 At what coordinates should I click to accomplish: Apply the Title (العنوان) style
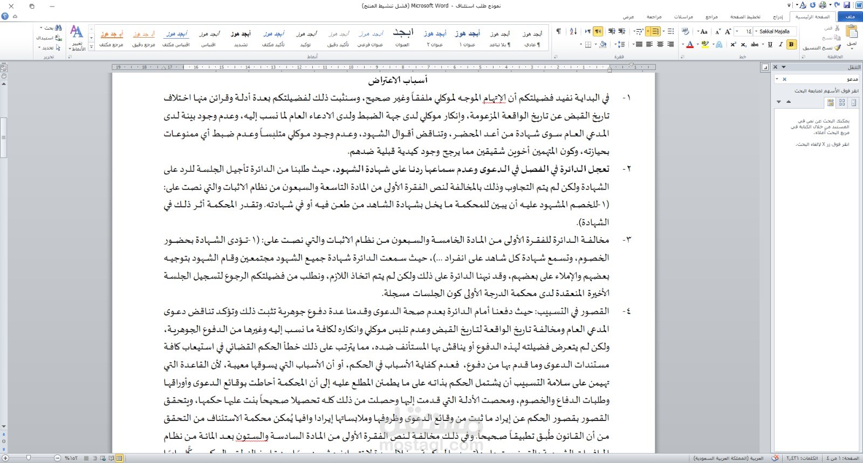coord(403,38)
